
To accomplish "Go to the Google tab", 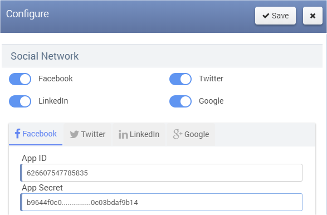I will coord(191,134).
